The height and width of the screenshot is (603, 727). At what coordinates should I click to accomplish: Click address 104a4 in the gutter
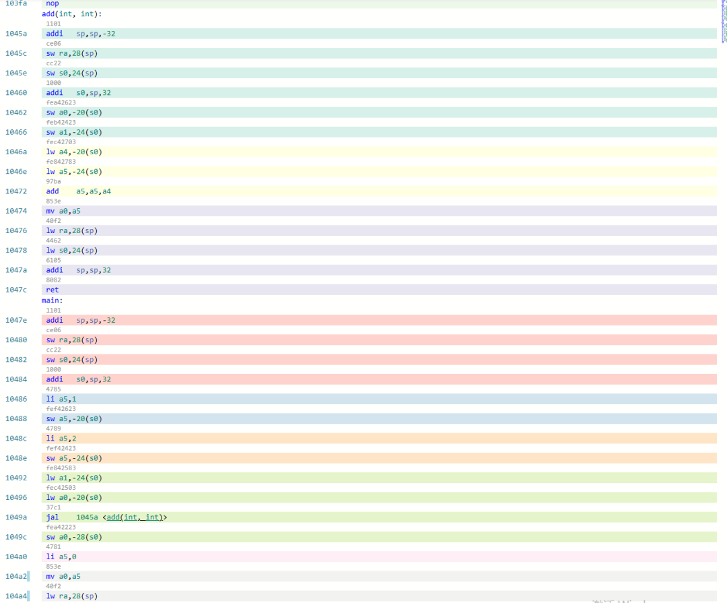(16, 596)
